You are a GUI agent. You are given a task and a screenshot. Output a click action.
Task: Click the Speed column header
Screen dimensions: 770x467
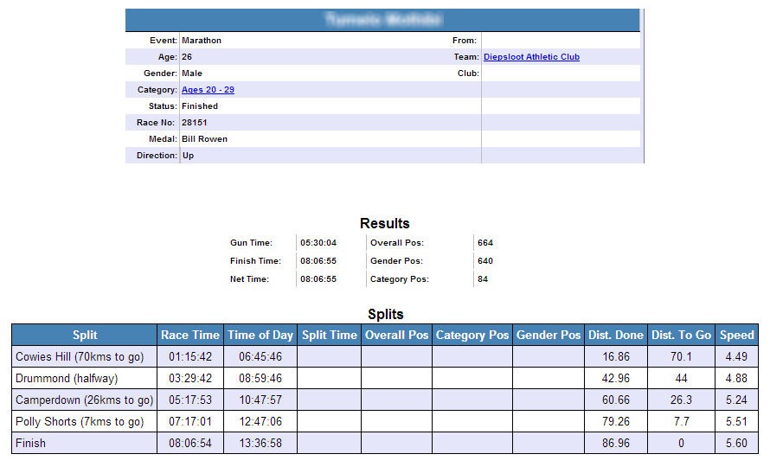[x=736, y=335]
